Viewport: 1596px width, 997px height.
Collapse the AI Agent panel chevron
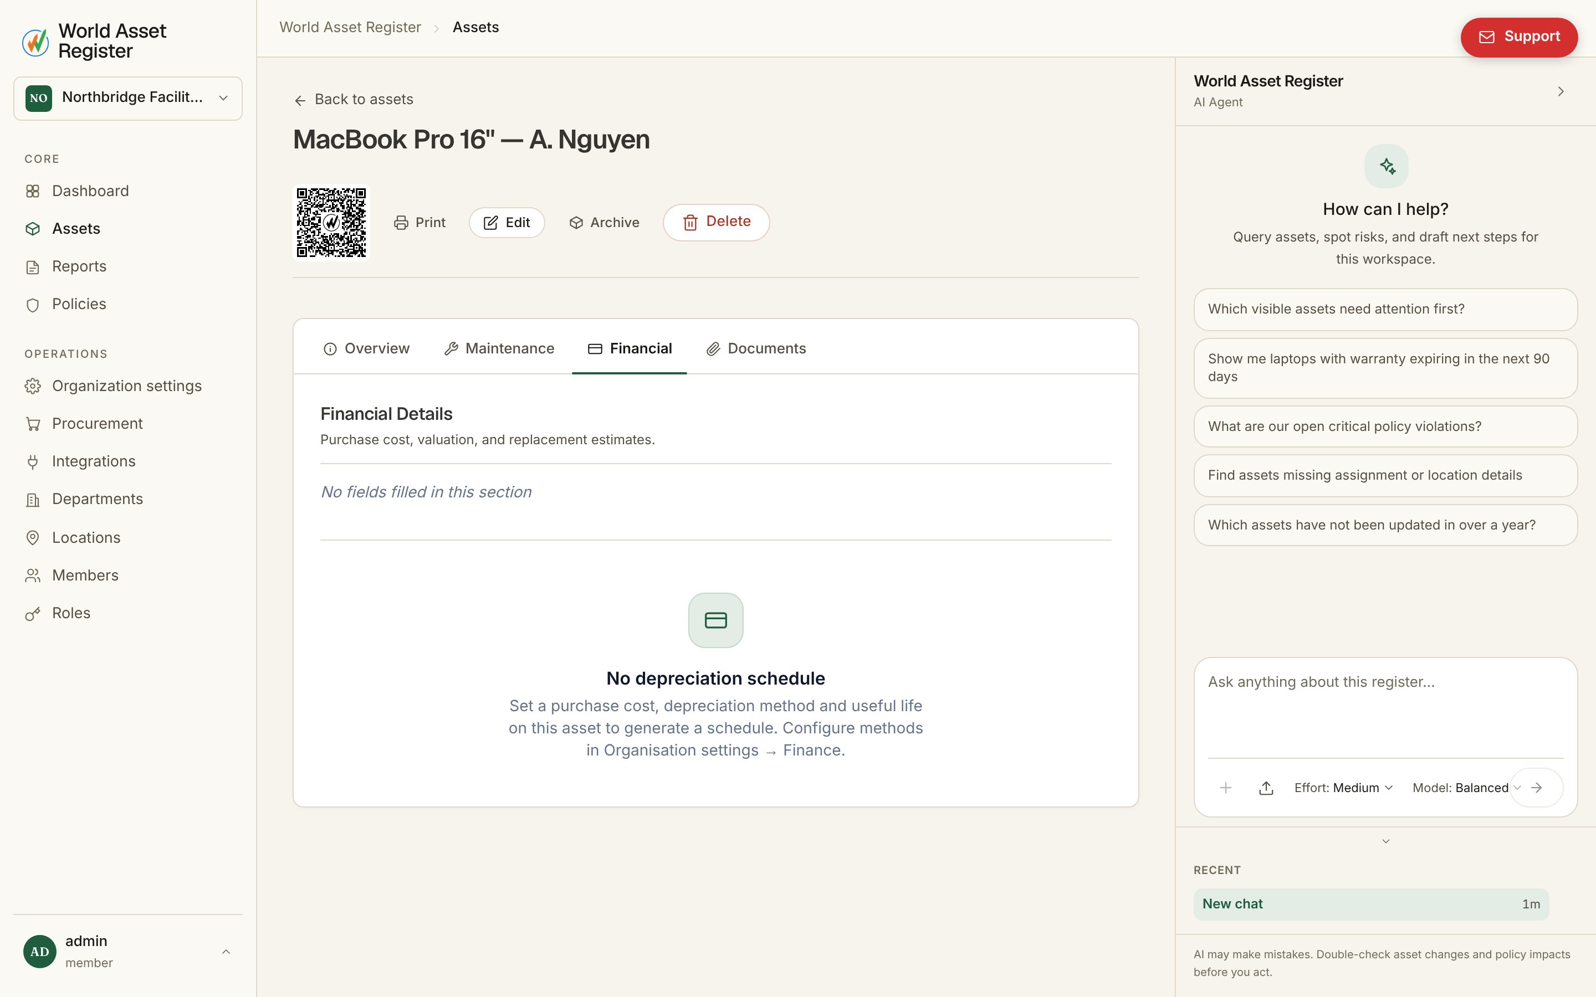(x=1561, y=91)
